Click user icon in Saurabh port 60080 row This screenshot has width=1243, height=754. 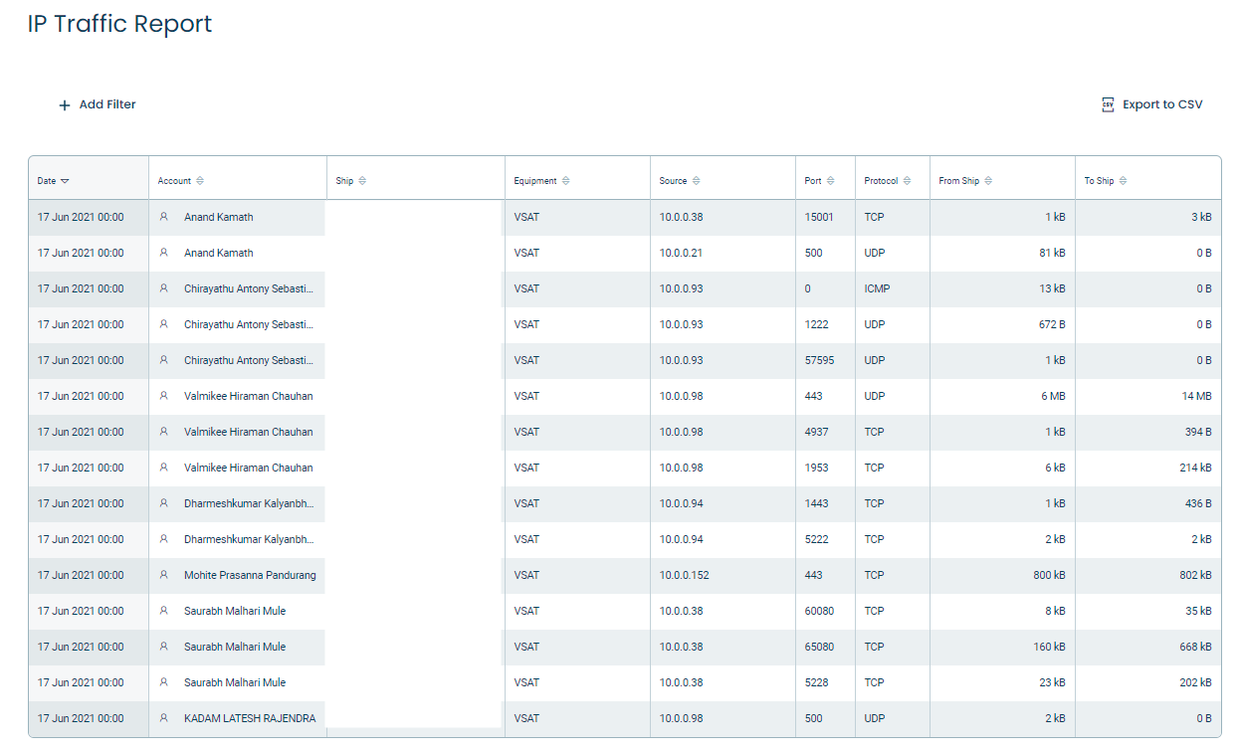[x=164, y=611]
